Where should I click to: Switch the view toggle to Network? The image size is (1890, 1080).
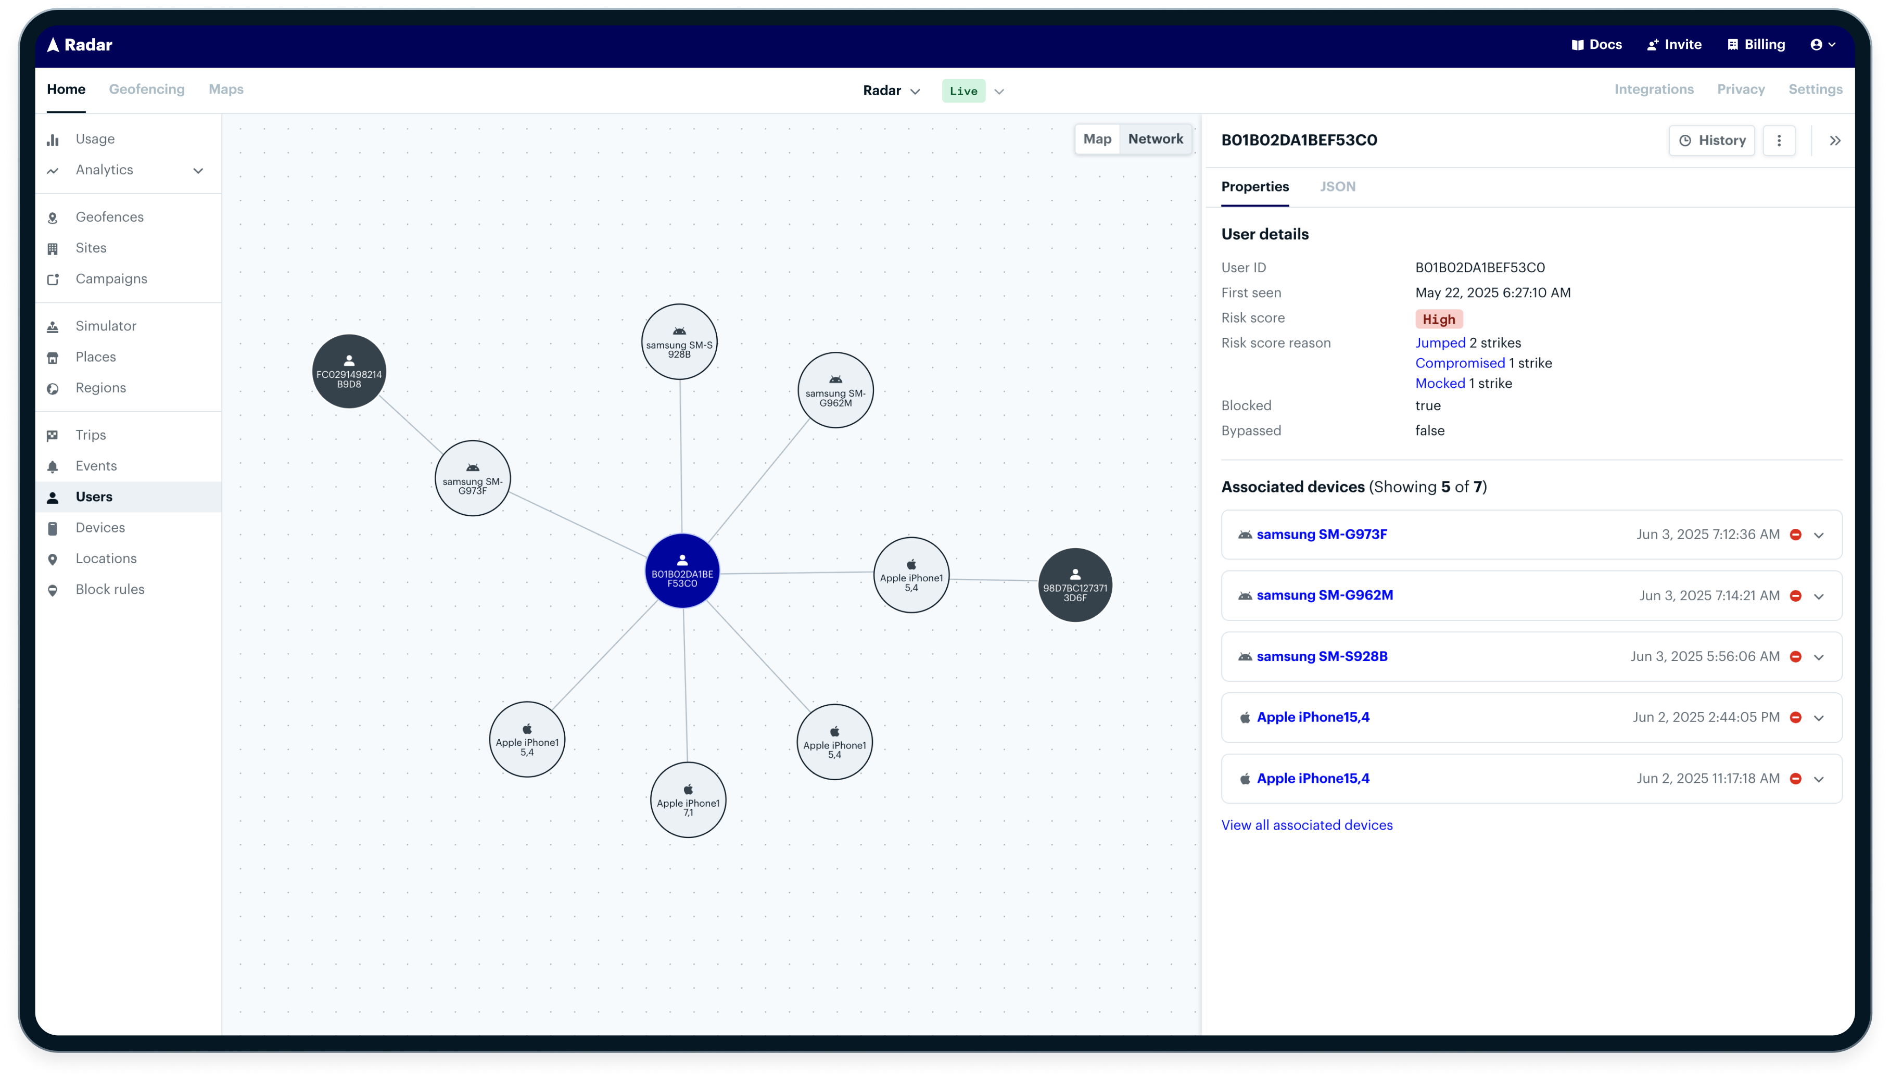1155,139
